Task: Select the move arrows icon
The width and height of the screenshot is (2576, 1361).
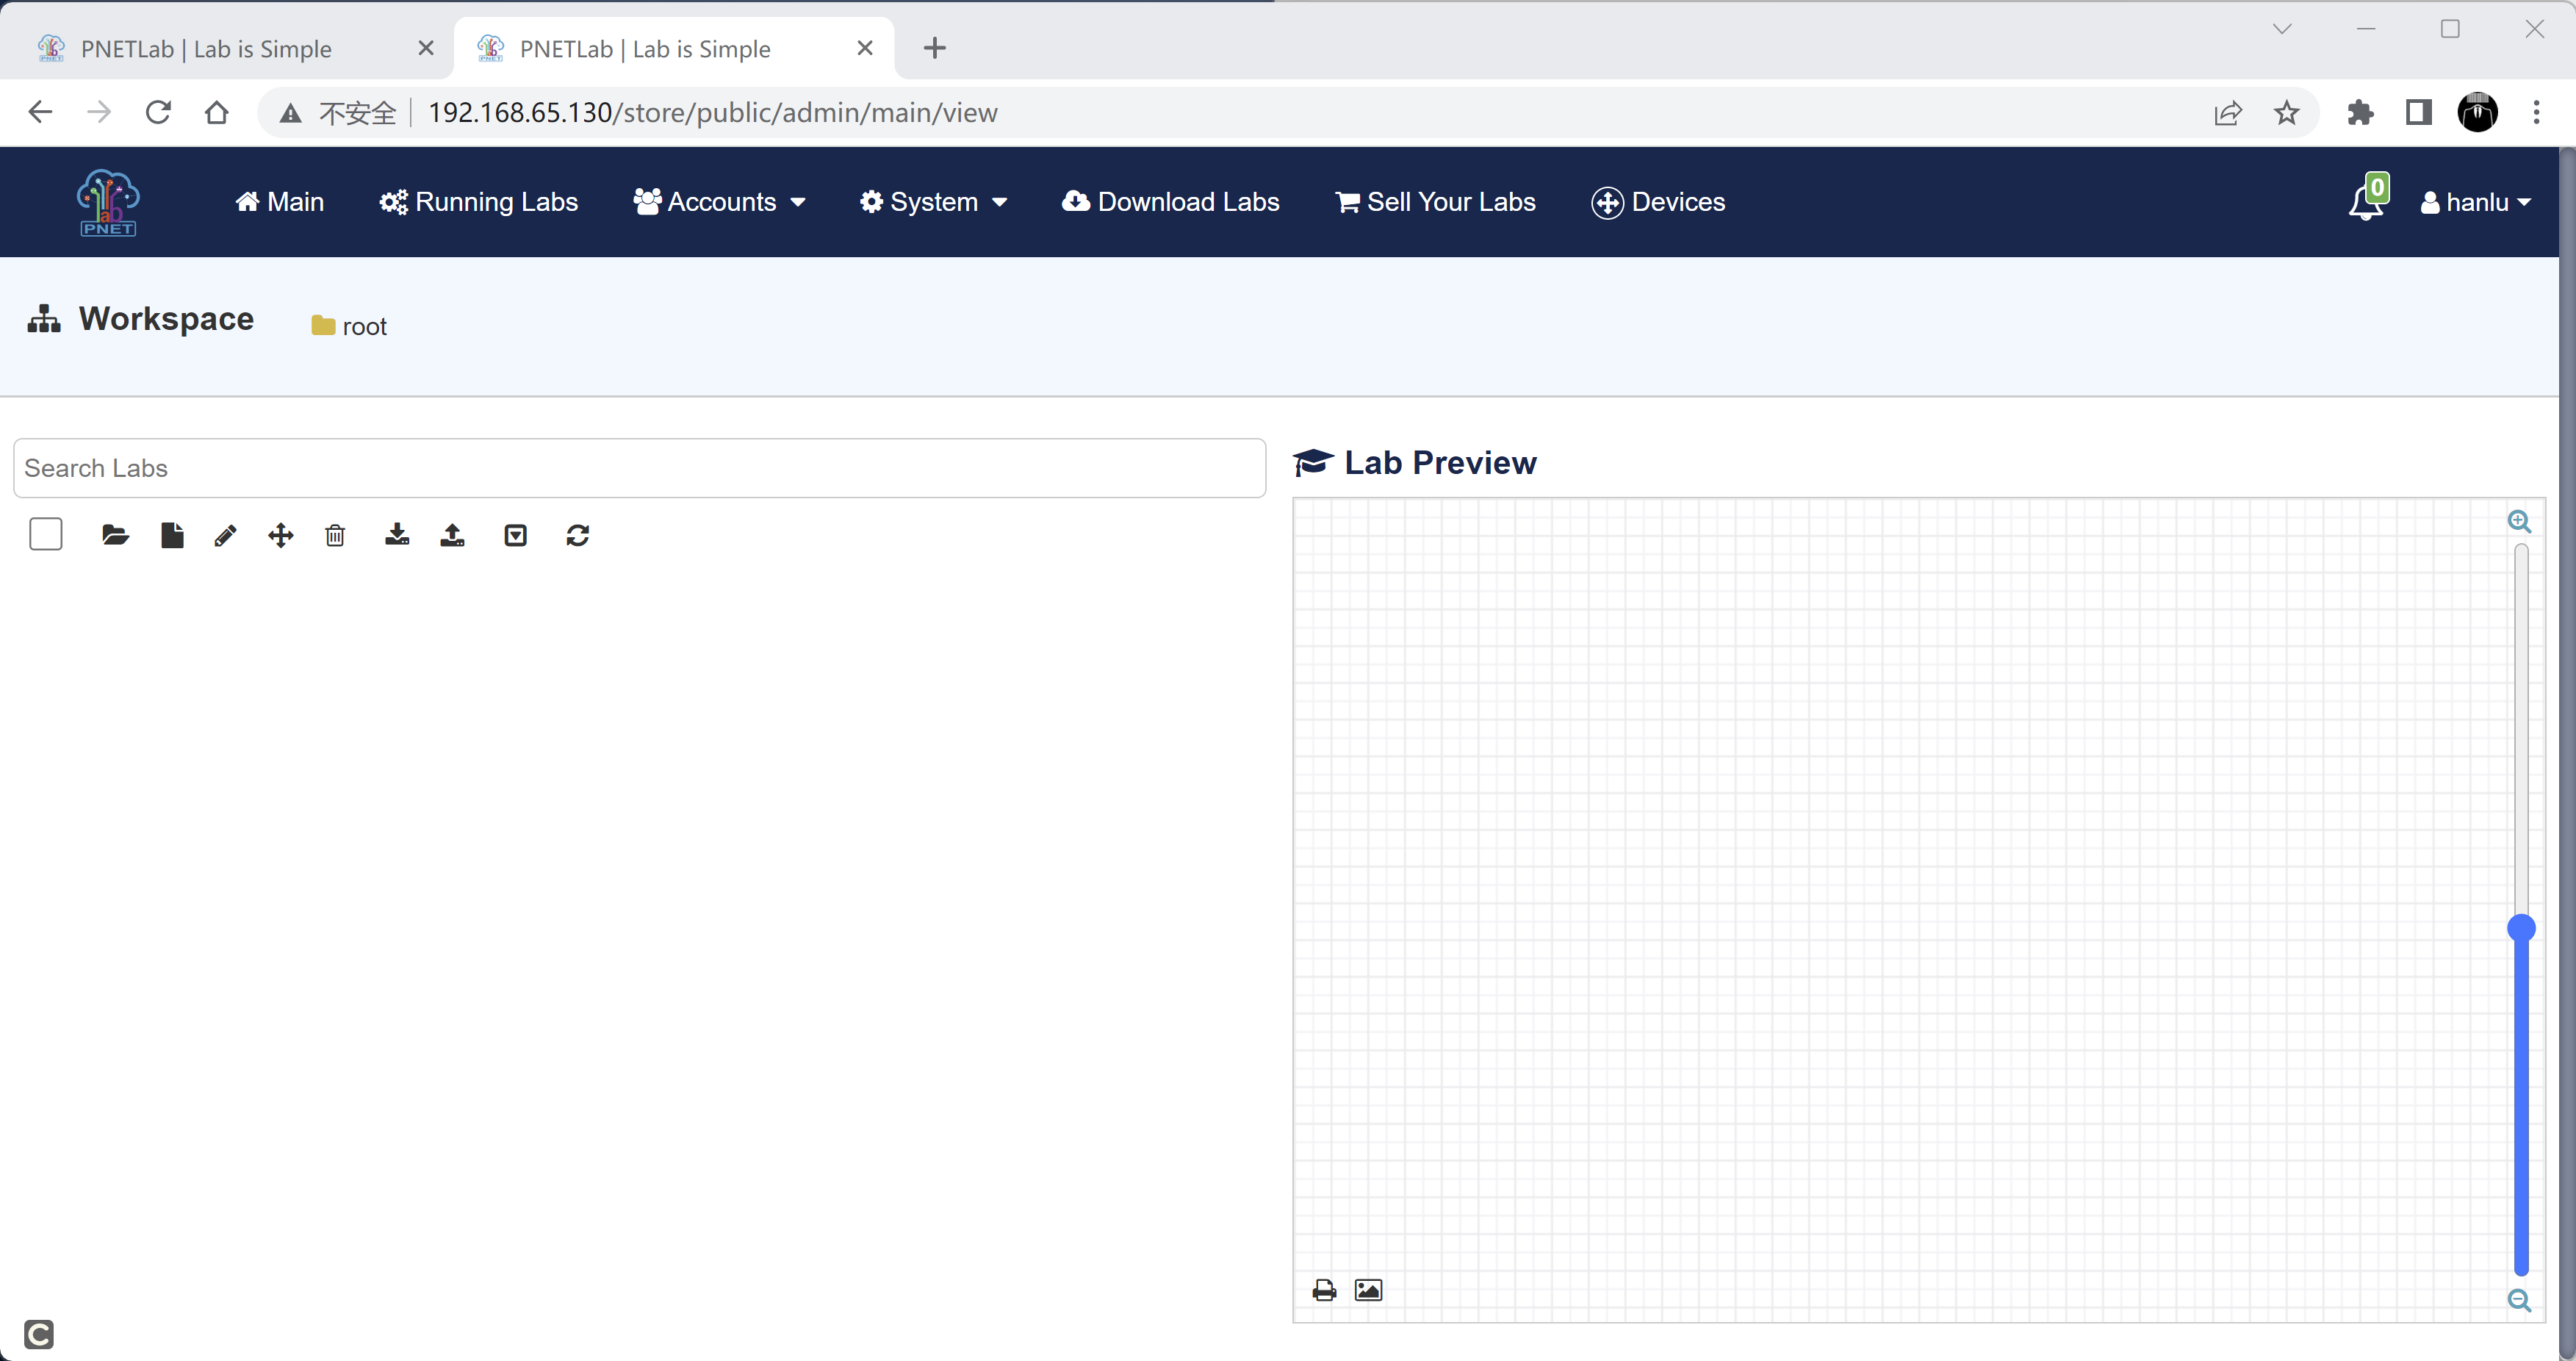Action: pos(281,535)
